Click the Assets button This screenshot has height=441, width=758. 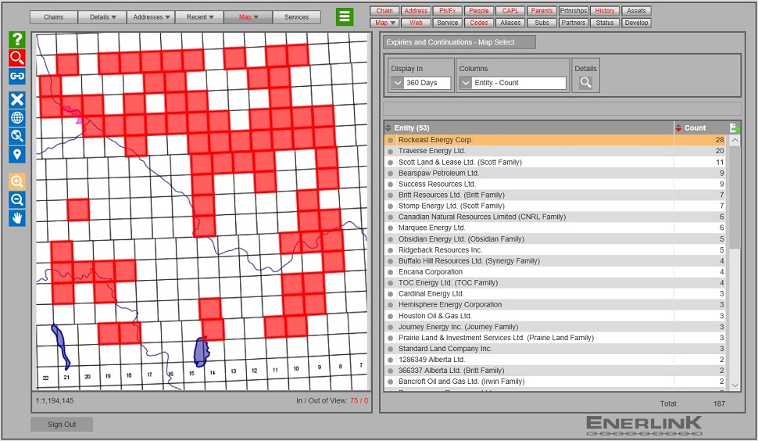(x=636, y=11)
